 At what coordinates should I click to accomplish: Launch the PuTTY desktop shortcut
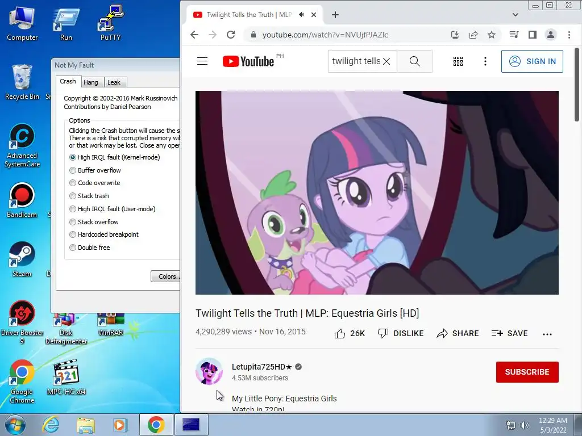(110, 23)
